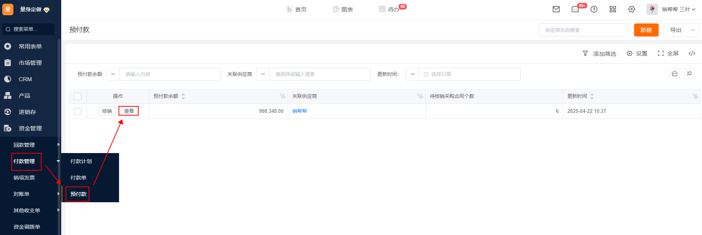The width and height of the screenshot is (702, 235).
Task: Open the chat messages icon with 99+ badge
Action: pyautogui.click(x=575, y=9)
